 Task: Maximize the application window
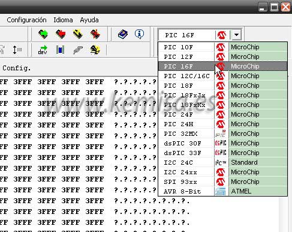(274, 7)
